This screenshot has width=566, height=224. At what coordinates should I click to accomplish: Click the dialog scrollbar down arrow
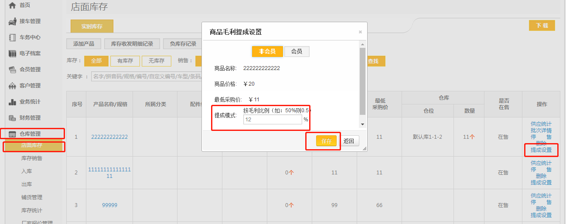(x=362, y=125)
